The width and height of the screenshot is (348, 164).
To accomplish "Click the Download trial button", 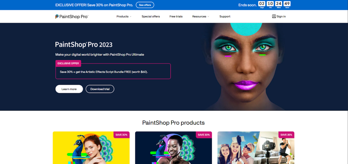I will (x=100, y=89).
